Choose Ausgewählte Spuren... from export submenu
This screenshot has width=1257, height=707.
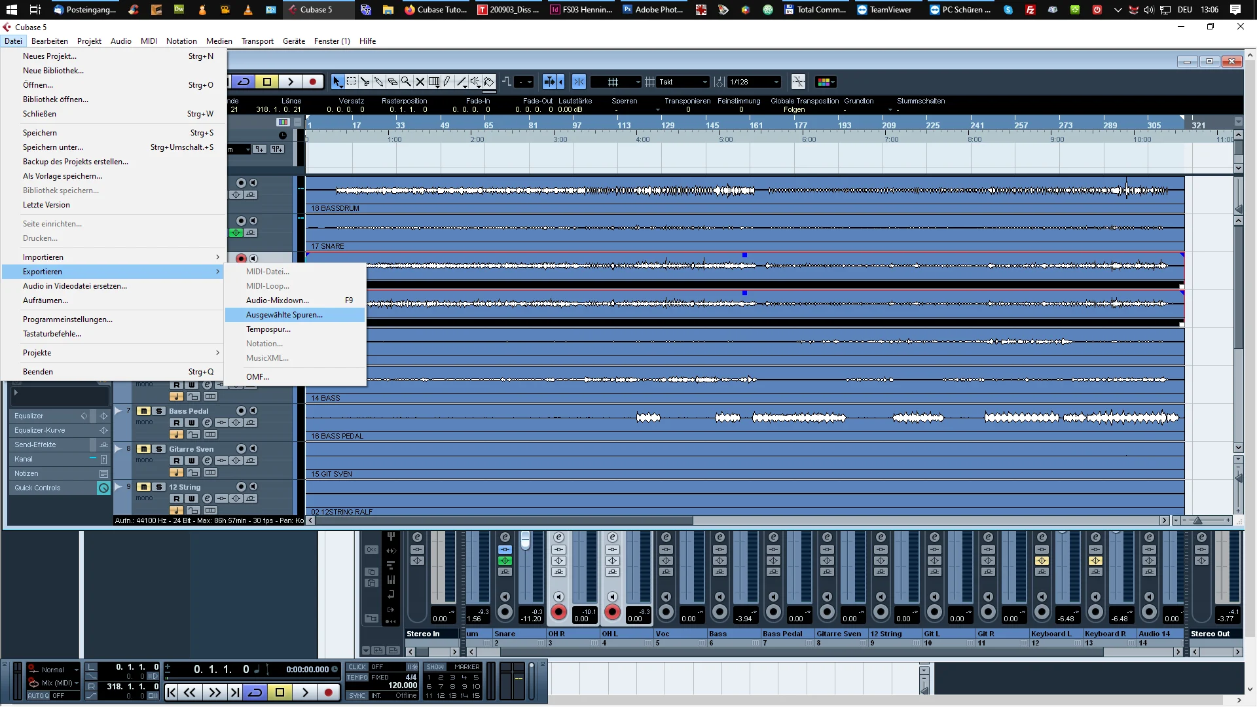[x=295, y=315]
